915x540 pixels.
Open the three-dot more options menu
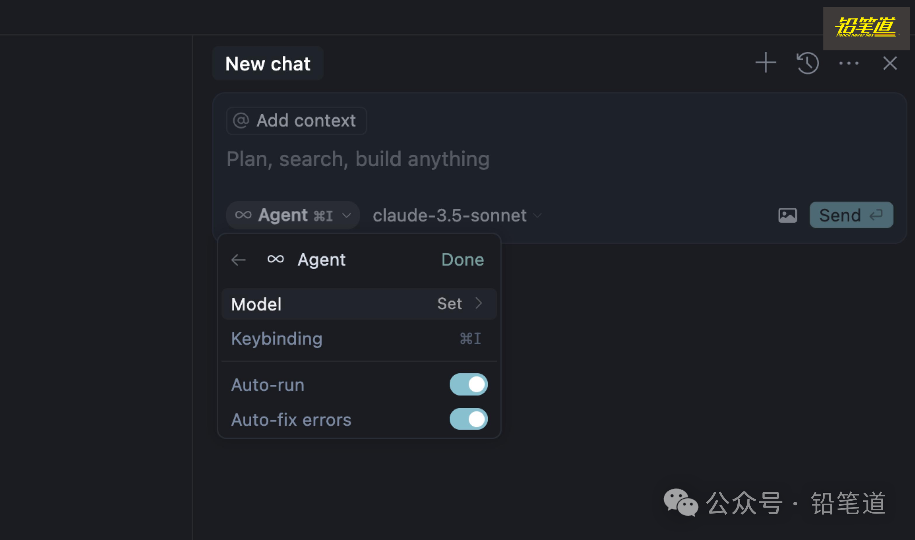click(x=849, y=63)
